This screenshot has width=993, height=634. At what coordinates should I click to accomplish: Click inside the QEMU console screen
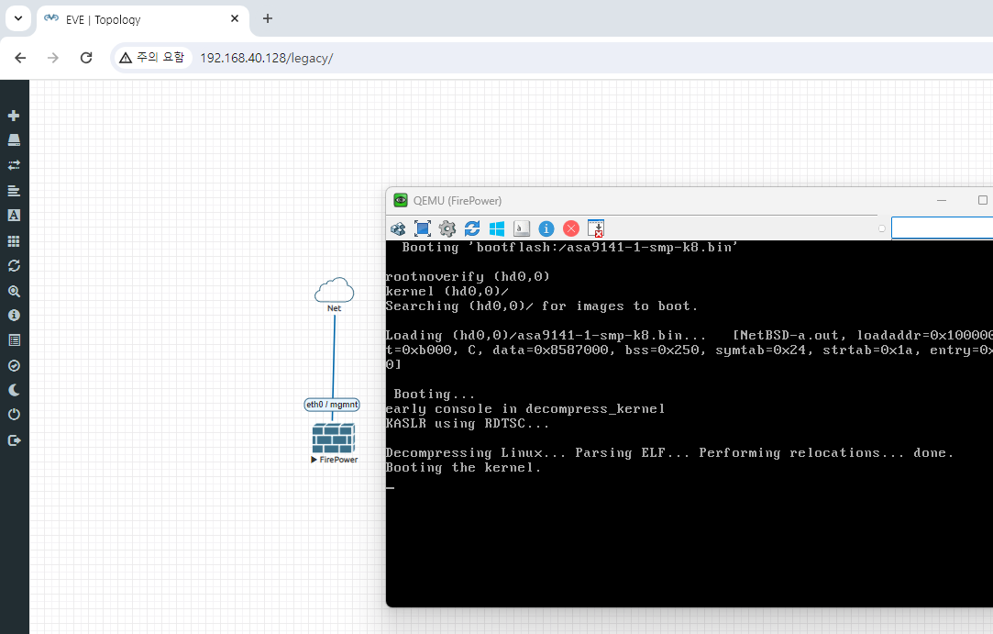pos(689,424)
